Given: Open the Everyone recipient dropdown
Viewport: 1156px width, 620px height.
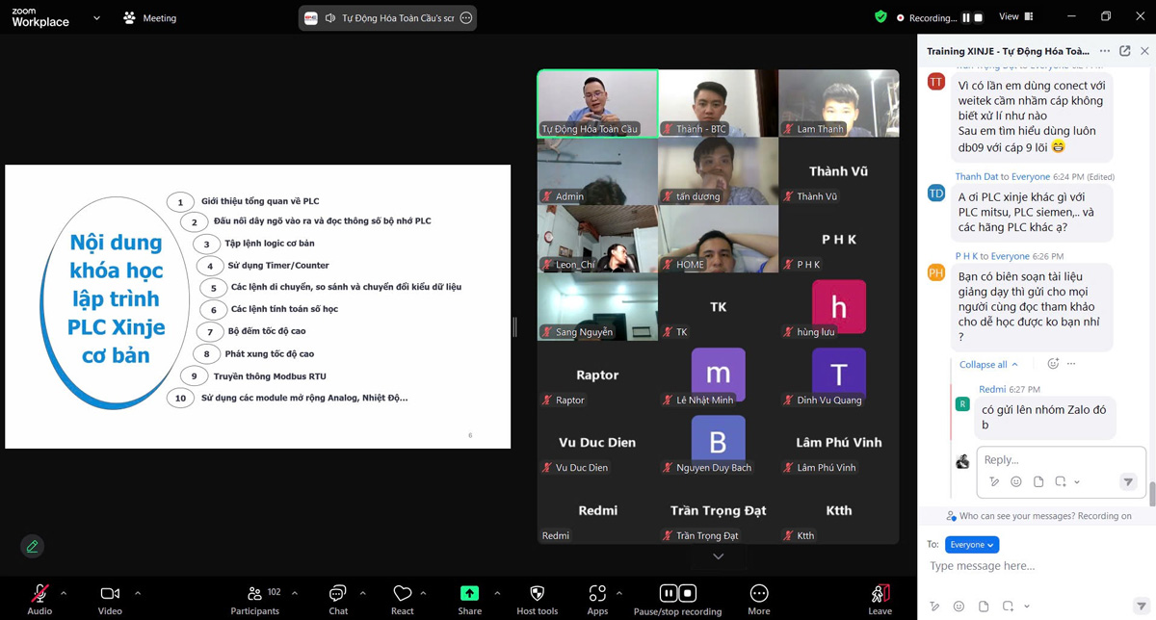Looking at the screenshot, I should (971, 545).
